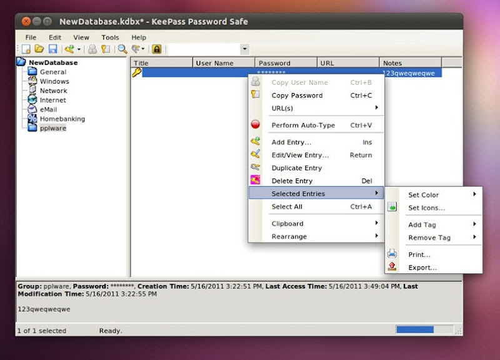Click the Show Entries keys toolbar icon
Viewport: 500px width, 360px height.
(x=136, y=49)
